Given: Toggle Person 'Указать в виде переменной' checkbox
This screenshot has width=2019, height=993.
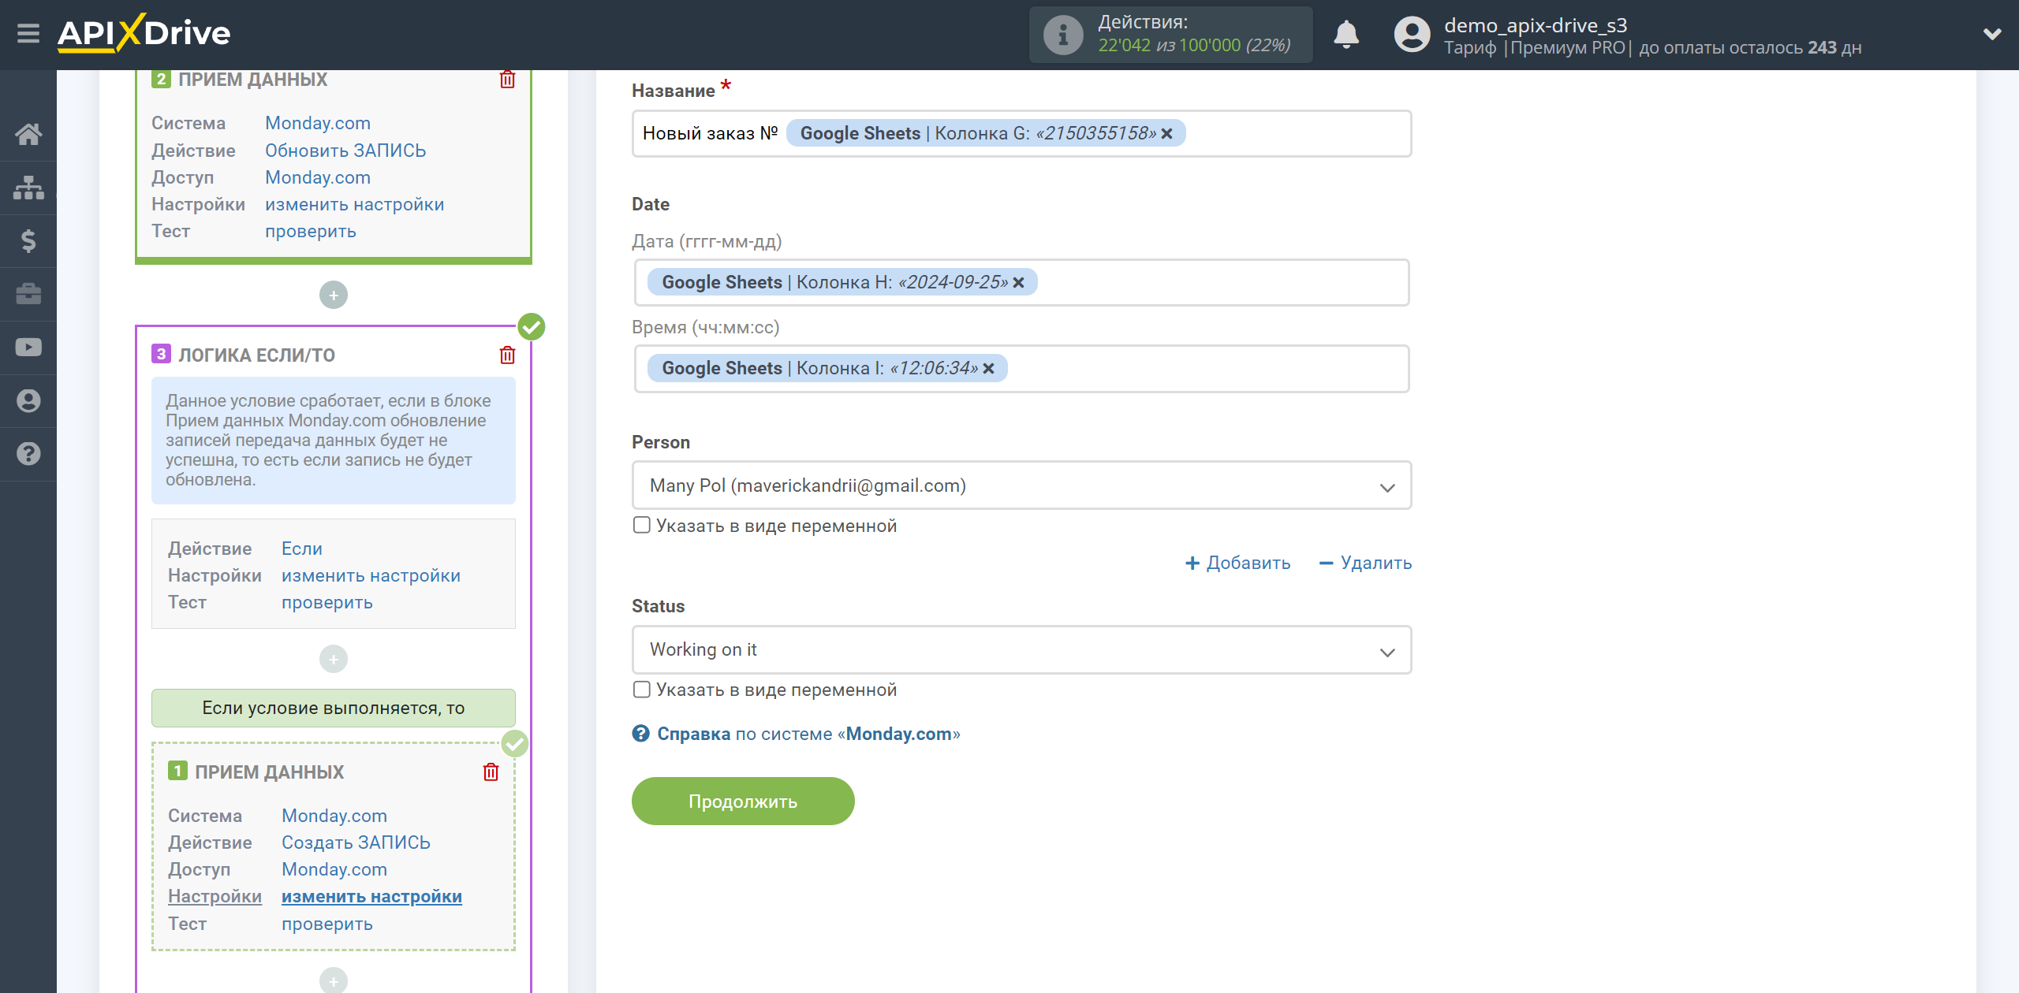Looking at the screenshot, I should 642,526.
